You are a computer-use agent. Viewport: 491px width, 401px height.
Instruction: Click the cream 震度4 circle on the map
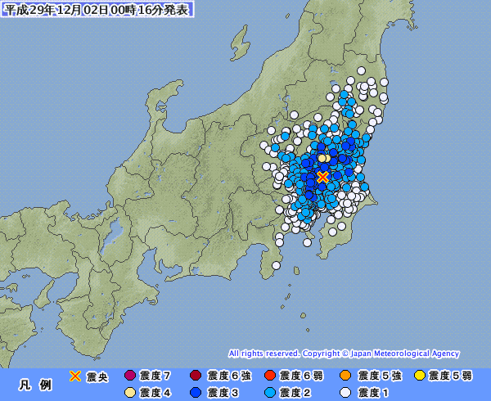(322, 159)
